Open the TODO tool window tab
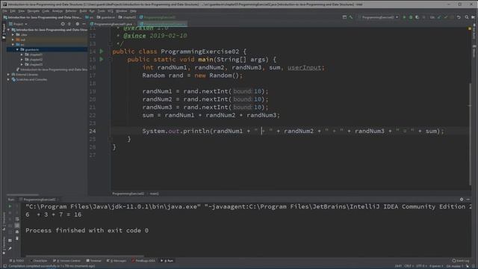The height and width of the screenshot is (269, 478). point(16,261)
